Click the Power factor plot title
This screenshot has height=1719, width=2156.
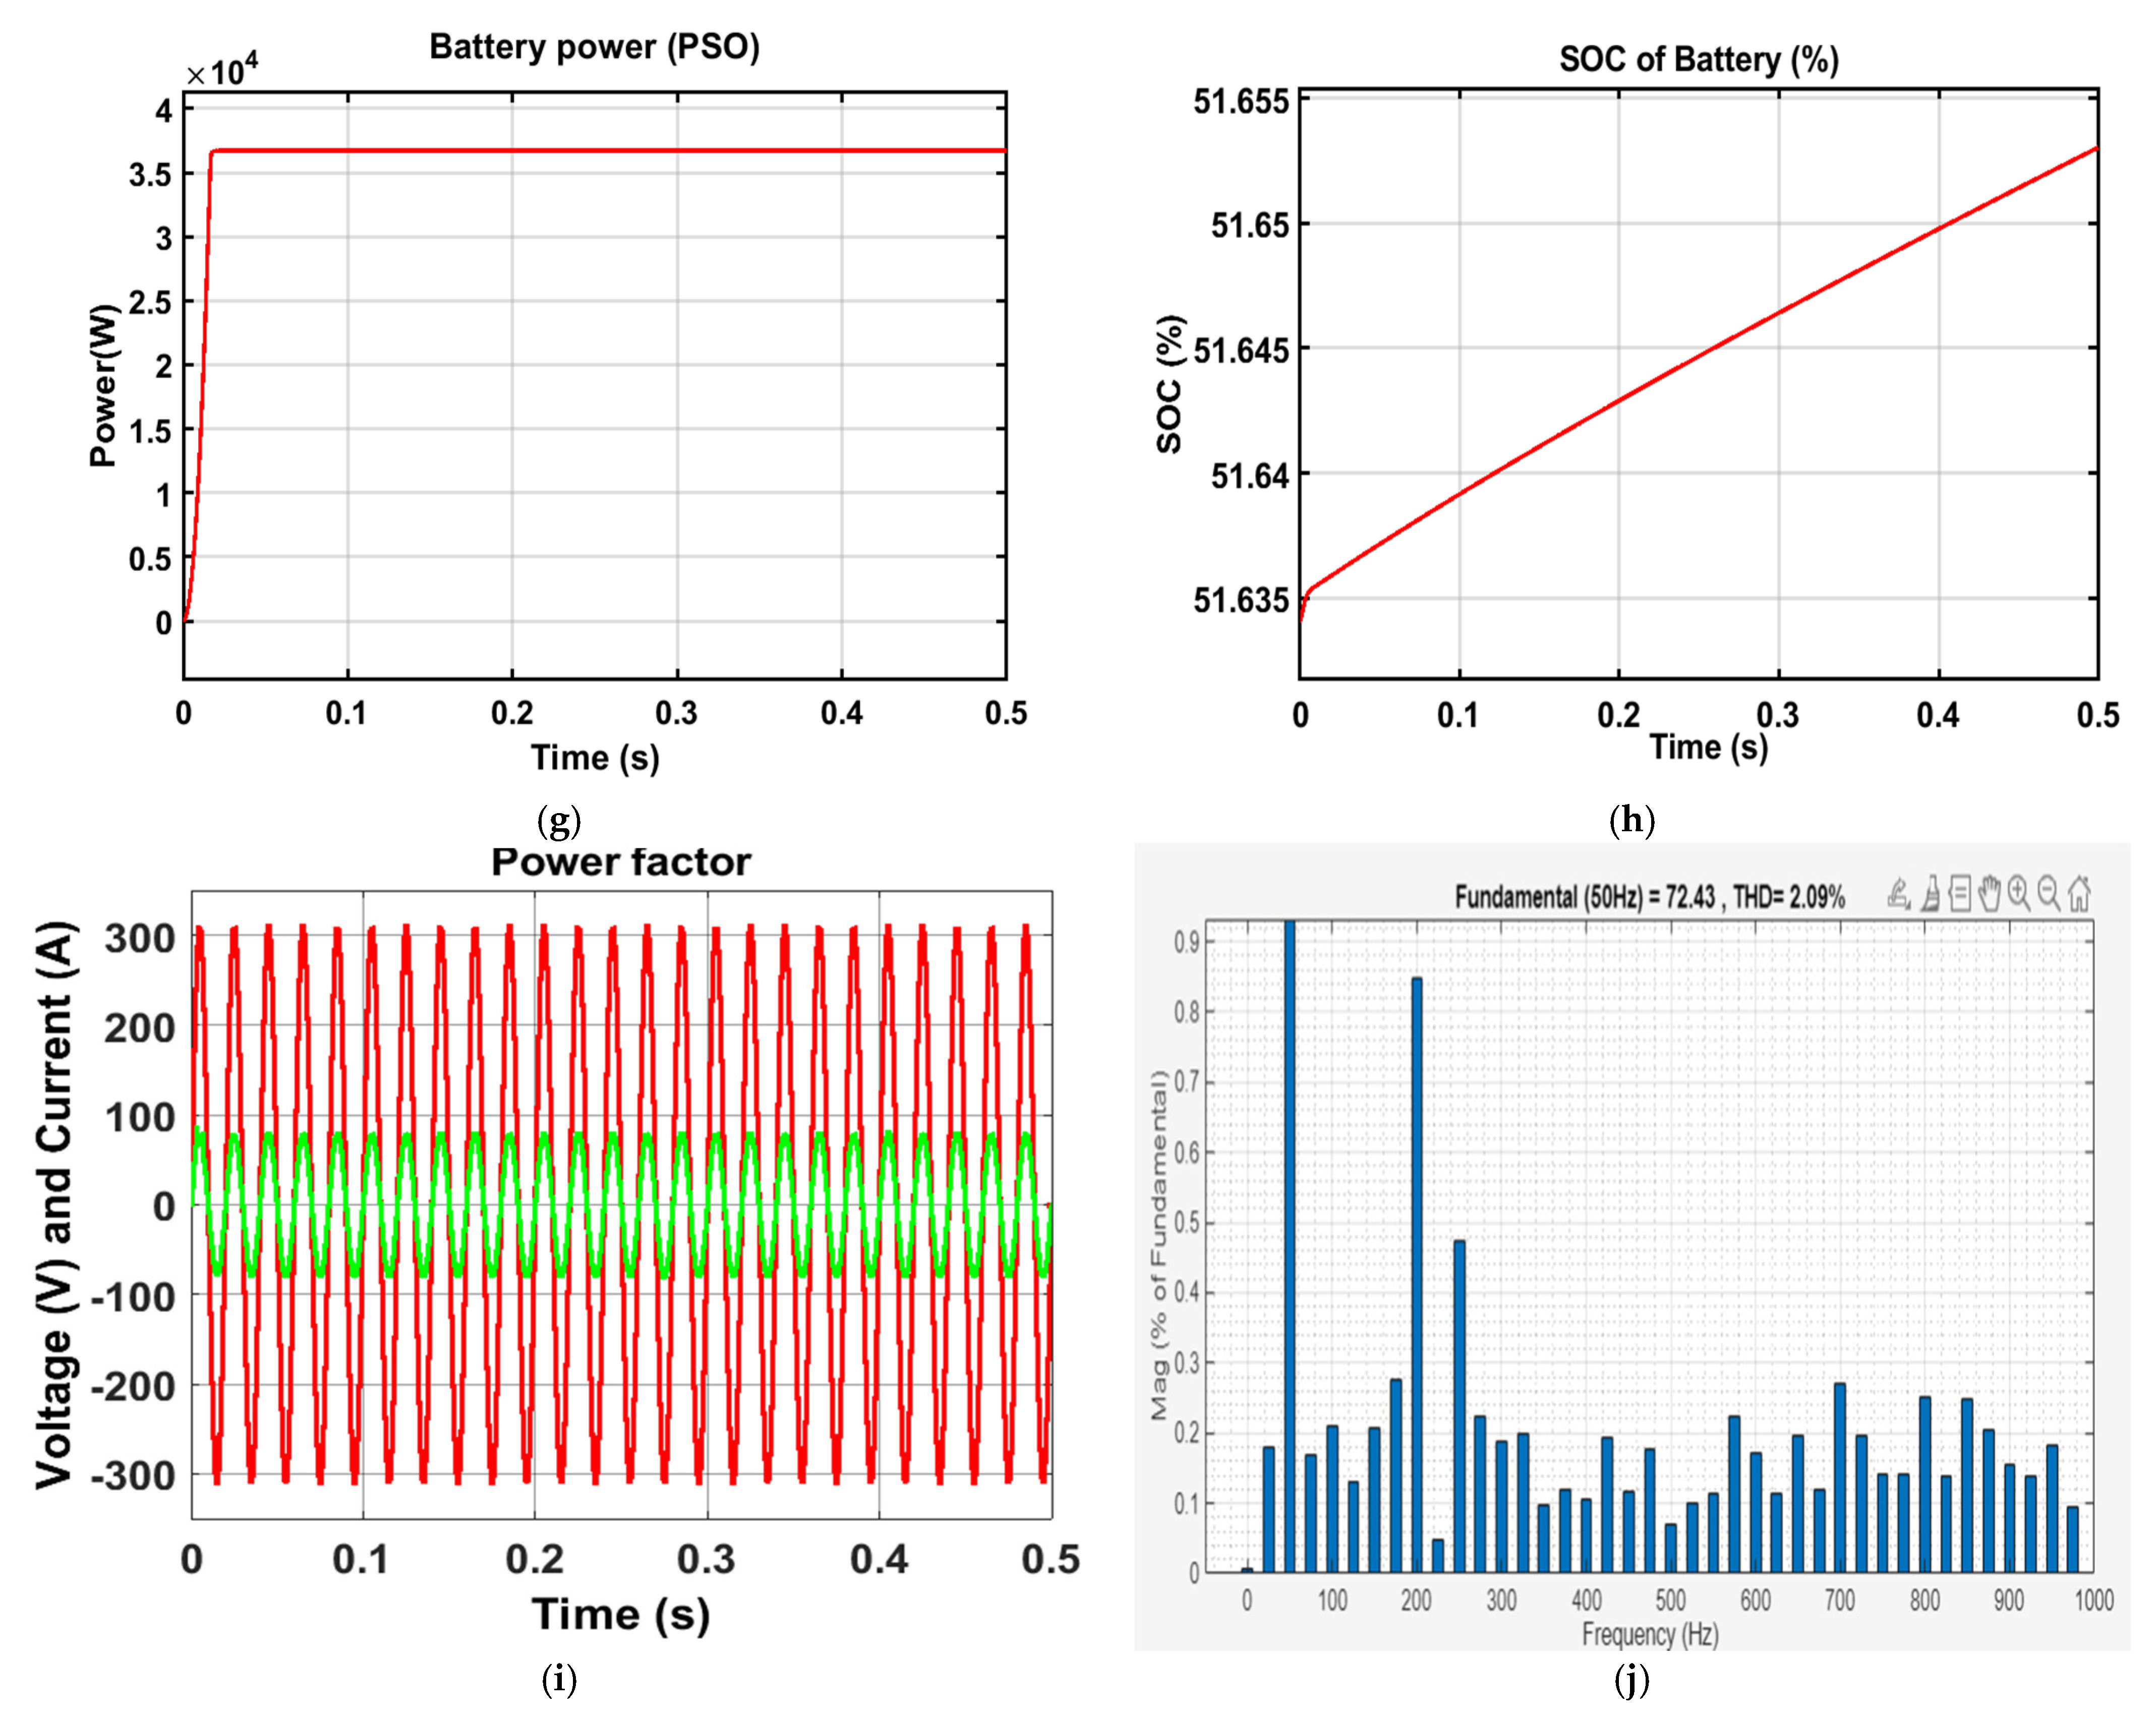pyautogui.click(x=620, y=862)
